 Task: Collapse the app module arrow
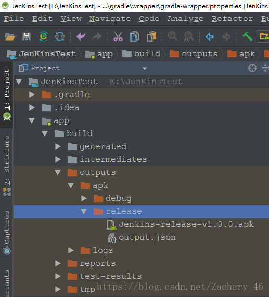coord(32,120)
